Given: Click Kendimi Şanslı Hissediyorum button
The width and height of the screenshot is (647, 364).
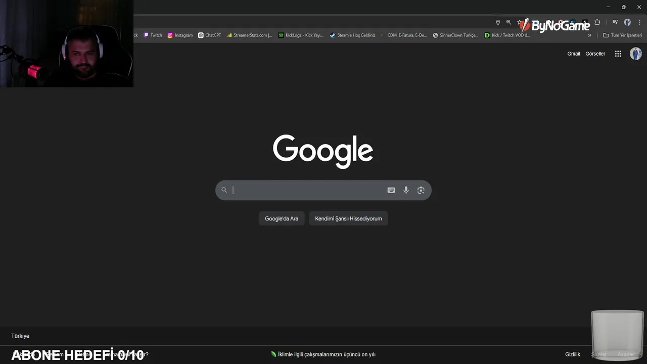Looking at the screenshot, I should [348, 218].
